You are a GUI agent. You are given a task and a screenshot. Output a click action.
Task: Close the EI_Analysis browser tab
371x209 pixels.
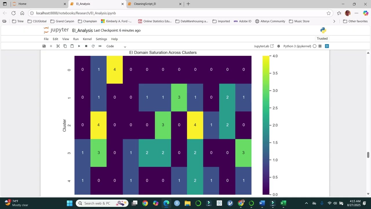coord(123,4)
